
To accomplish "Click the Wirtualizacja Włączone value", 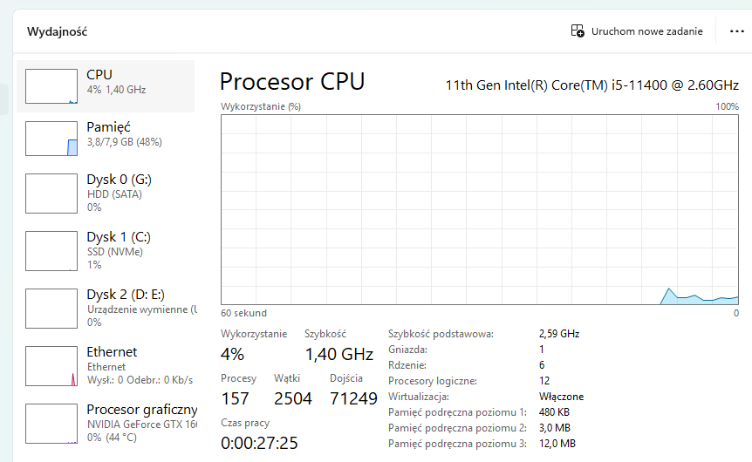I will tap(561, 397).
